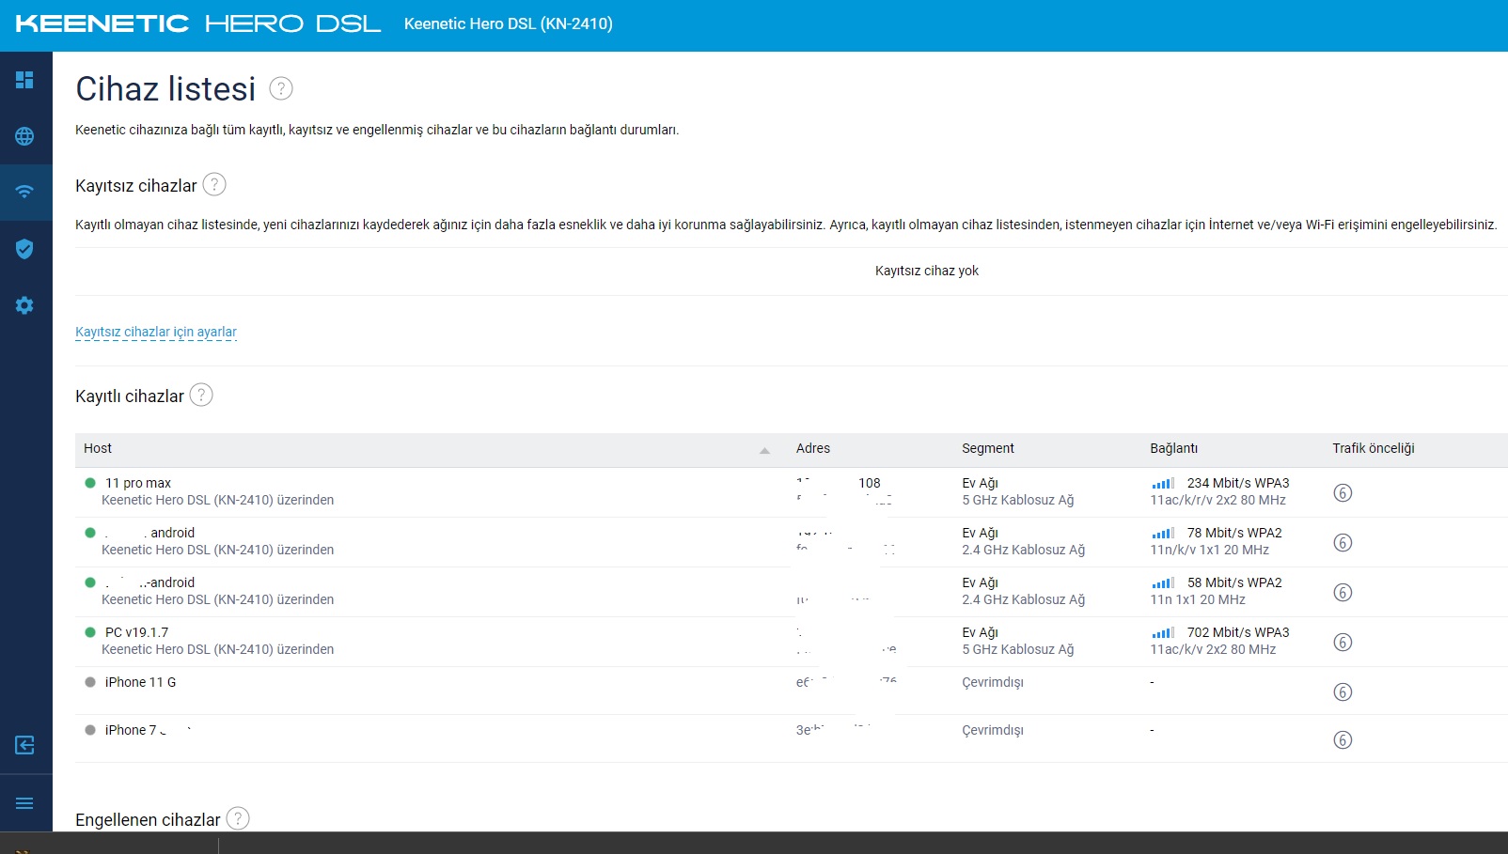Open the dashboard icon in sidebar
The height and width of the screenshot is (854, 1508).
click(x=24, y=80)
